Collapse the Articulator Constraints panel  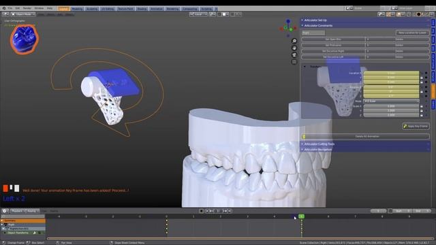[365, 26]
